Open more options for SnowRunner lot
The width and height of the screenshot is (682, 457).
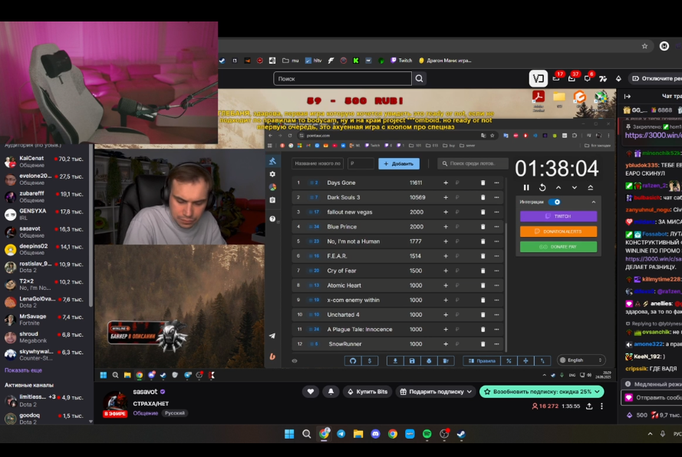(x=496, y=344)
